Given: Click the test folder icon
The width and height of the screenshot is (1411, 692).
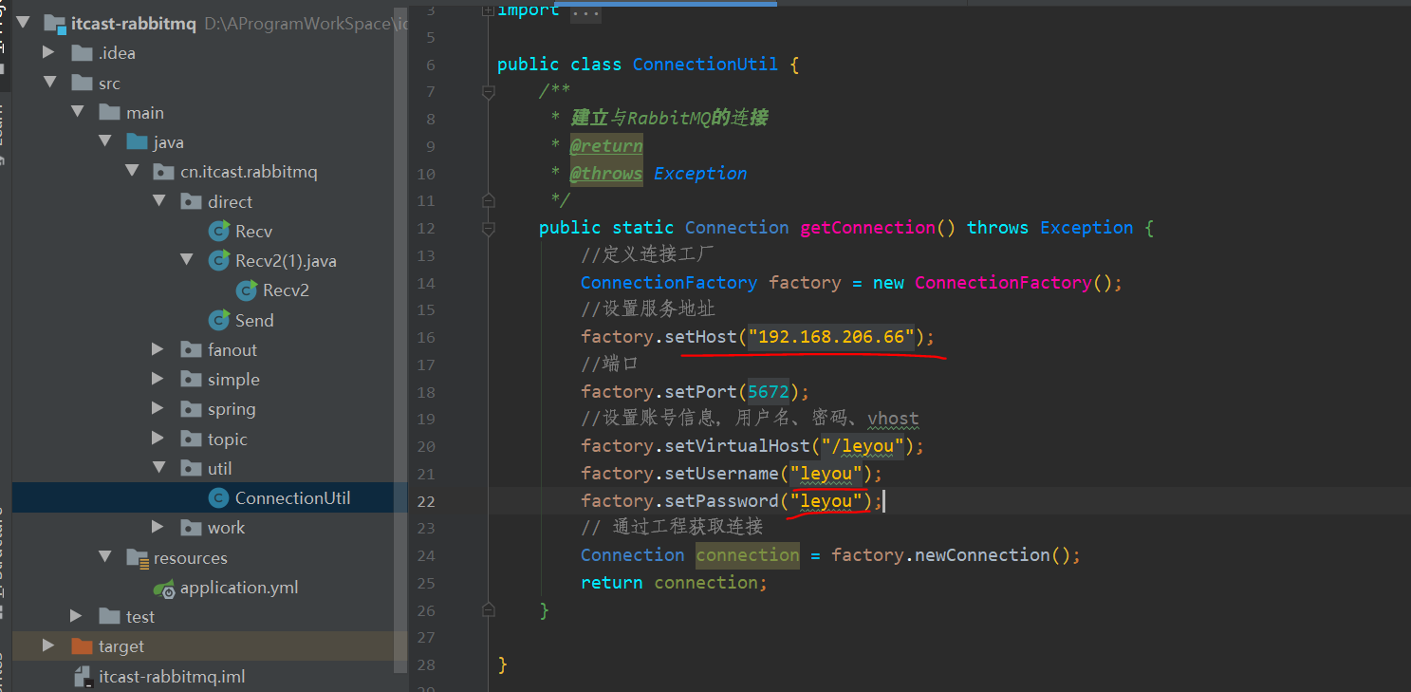Looking at the screenshot, I should click(110, 616).
